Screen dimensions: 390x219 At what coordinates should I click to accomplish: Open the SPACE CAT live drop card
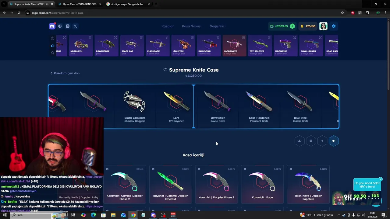pyautogui.click(x=132, y=45)
